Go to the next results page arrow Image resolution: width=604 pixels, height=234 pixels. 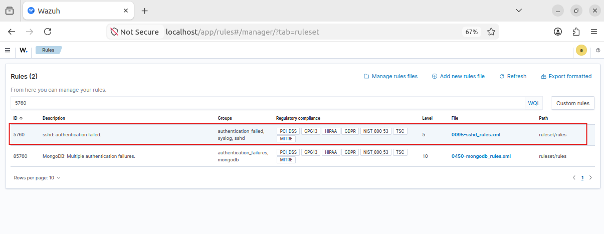590,178
